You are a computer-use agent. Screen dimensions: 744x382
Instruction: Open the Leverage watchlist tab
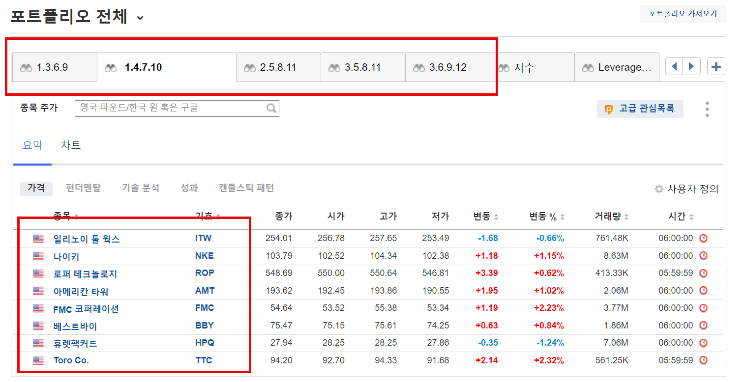[617, 68]
